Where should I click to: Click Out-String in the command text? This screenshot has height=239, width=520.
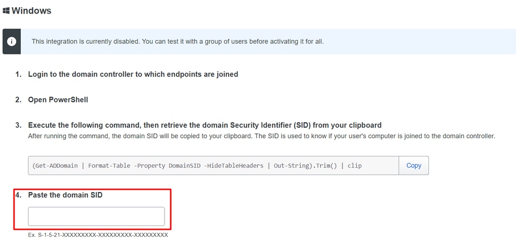(289, 166)
